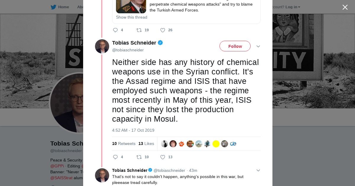Open the @tobiasschneider handle link
Screen dimensions: 355x186
[x=128, y=50]
